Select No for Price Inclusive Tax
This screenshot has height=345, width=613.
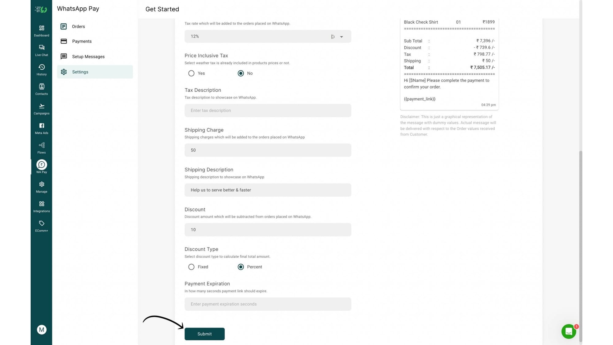[241, 73]
